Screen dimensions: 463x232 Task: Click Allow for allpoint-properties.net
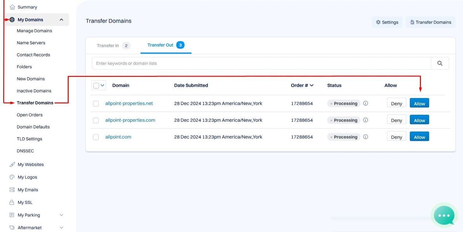(419, 103)
